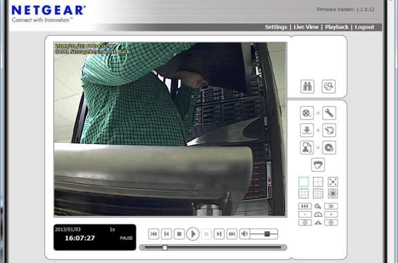Click Logout link
The height and width of the screenshot is (263, 398).
[x=364, y=27]
